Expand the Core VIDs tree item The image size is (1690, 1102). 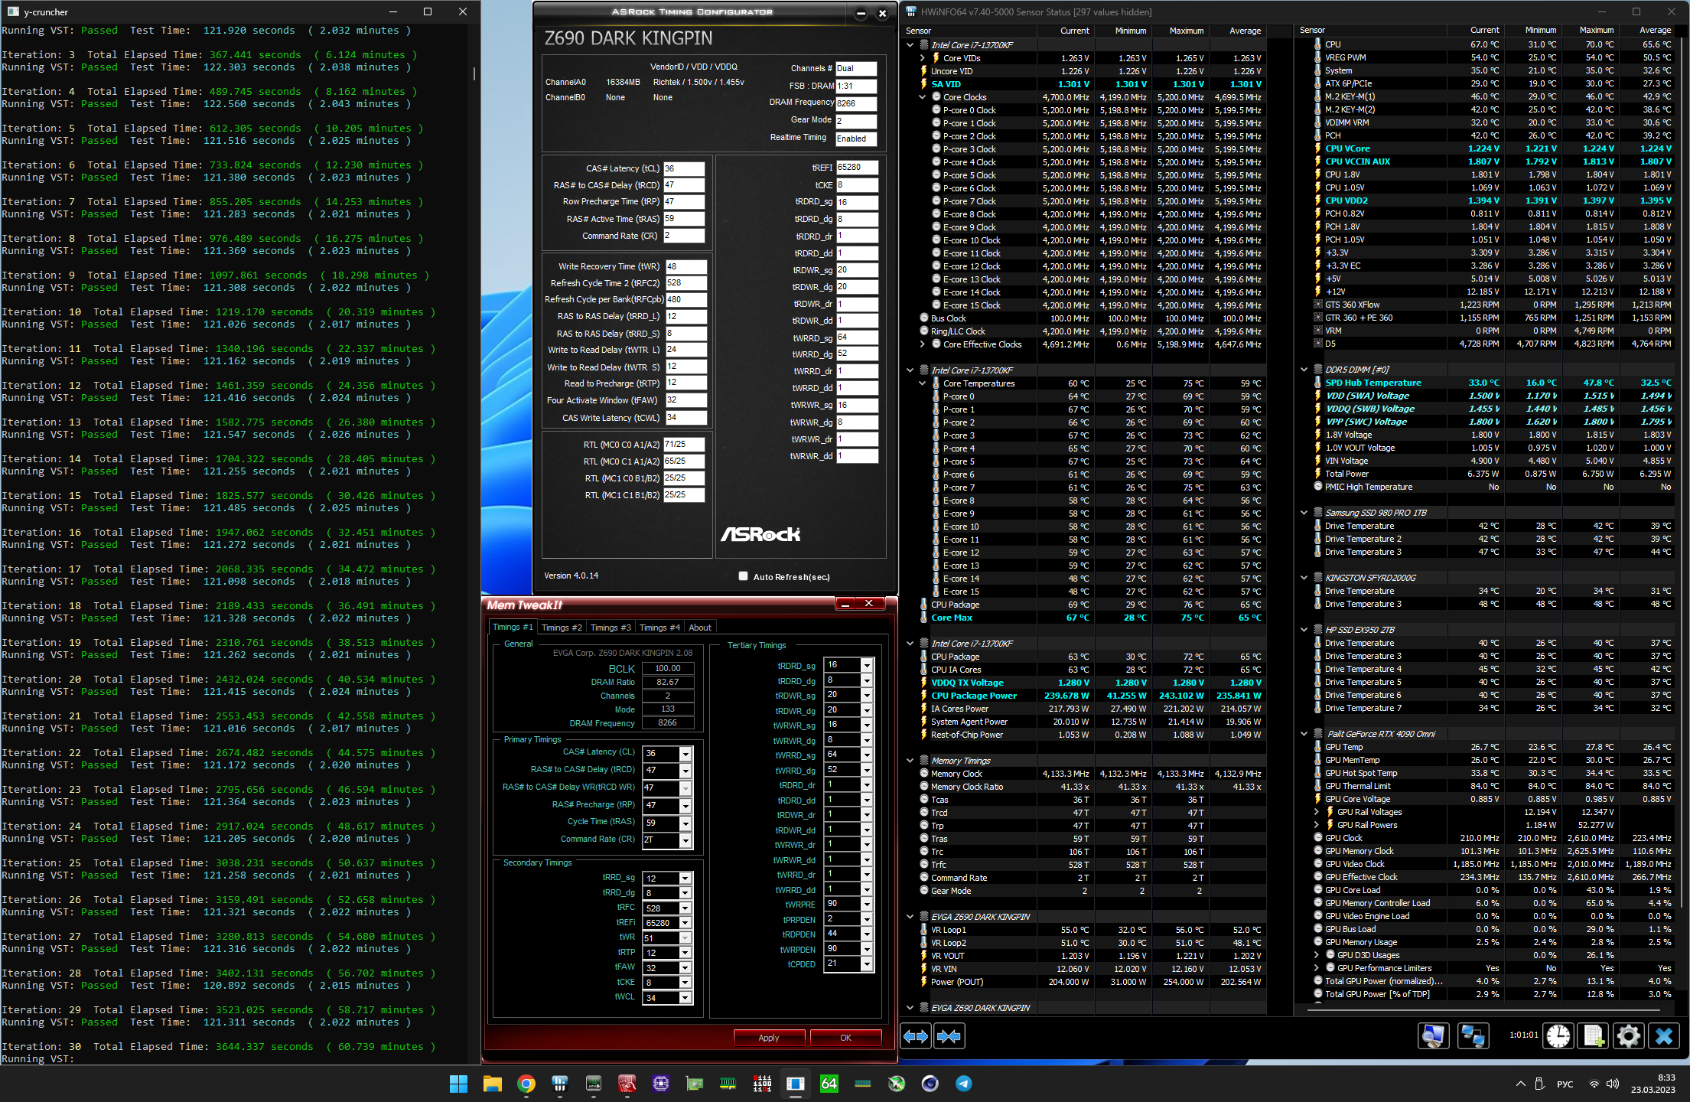tap(923, 58)
